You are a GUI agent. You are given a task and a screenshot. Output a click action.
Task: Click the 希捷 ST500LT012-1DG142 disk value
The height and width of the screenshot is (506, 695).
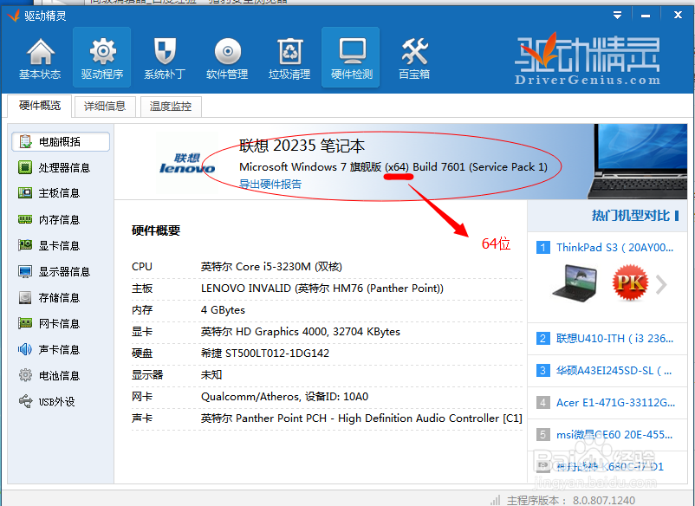265,354
